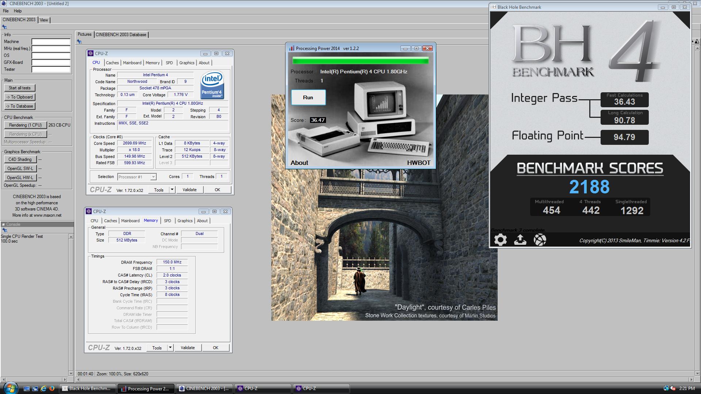Click Core Speed value 2699.69 MHz
This screenshot has height=394, width=701.
tap(135, 143)
